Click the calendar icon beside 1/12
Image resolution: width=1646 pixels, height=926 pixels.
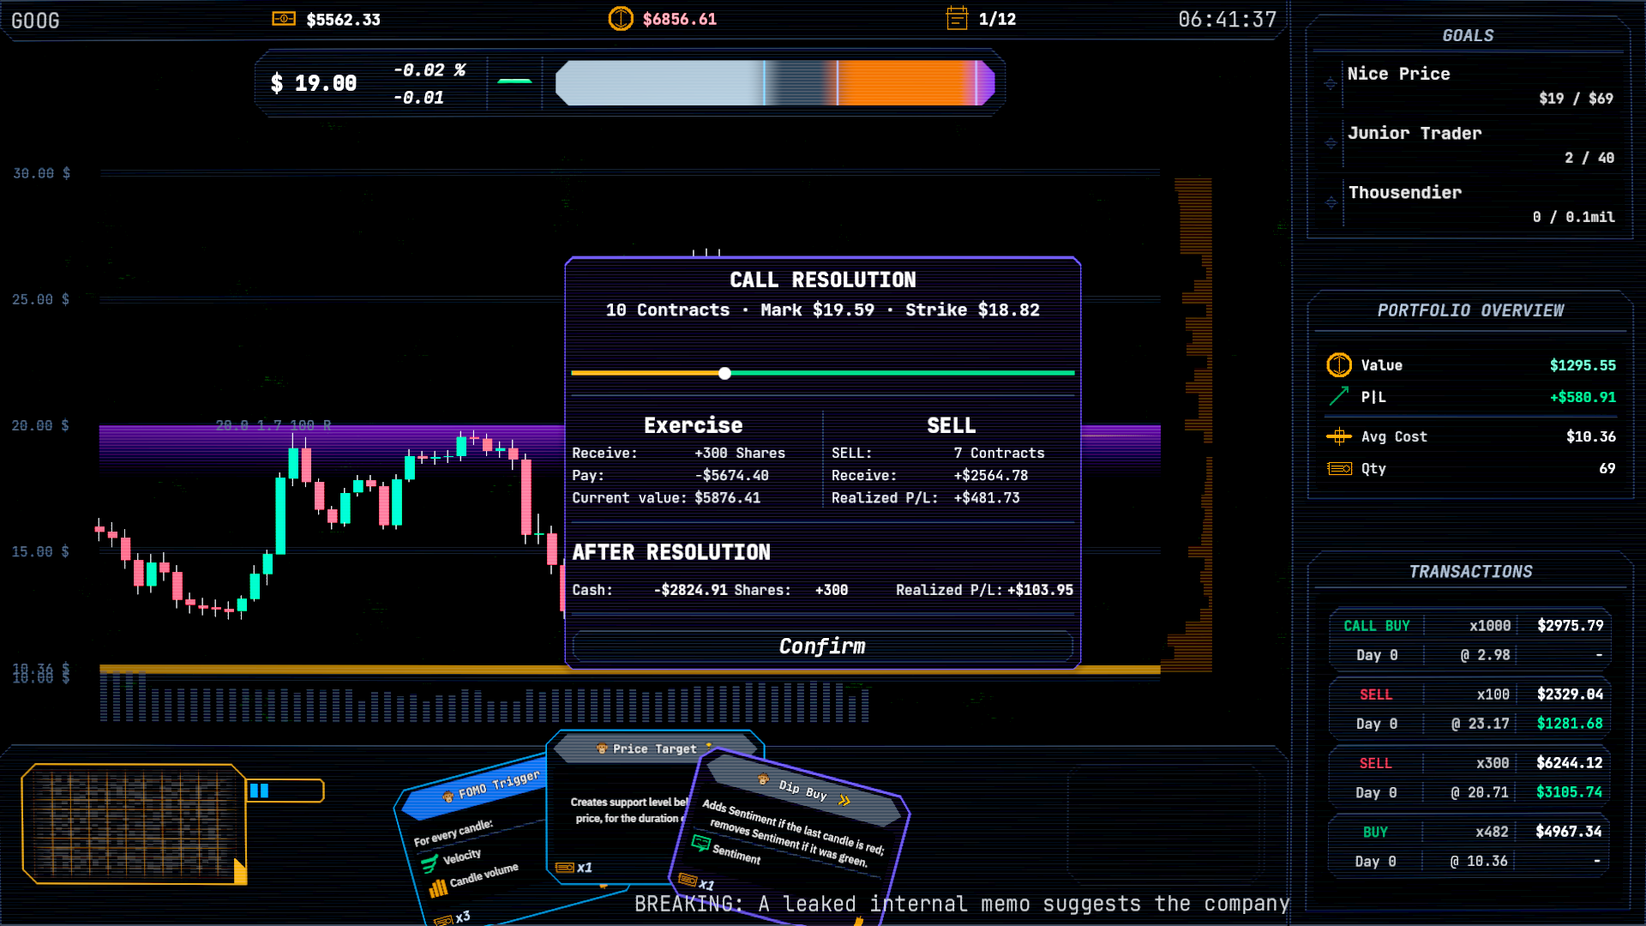(957, 18)
